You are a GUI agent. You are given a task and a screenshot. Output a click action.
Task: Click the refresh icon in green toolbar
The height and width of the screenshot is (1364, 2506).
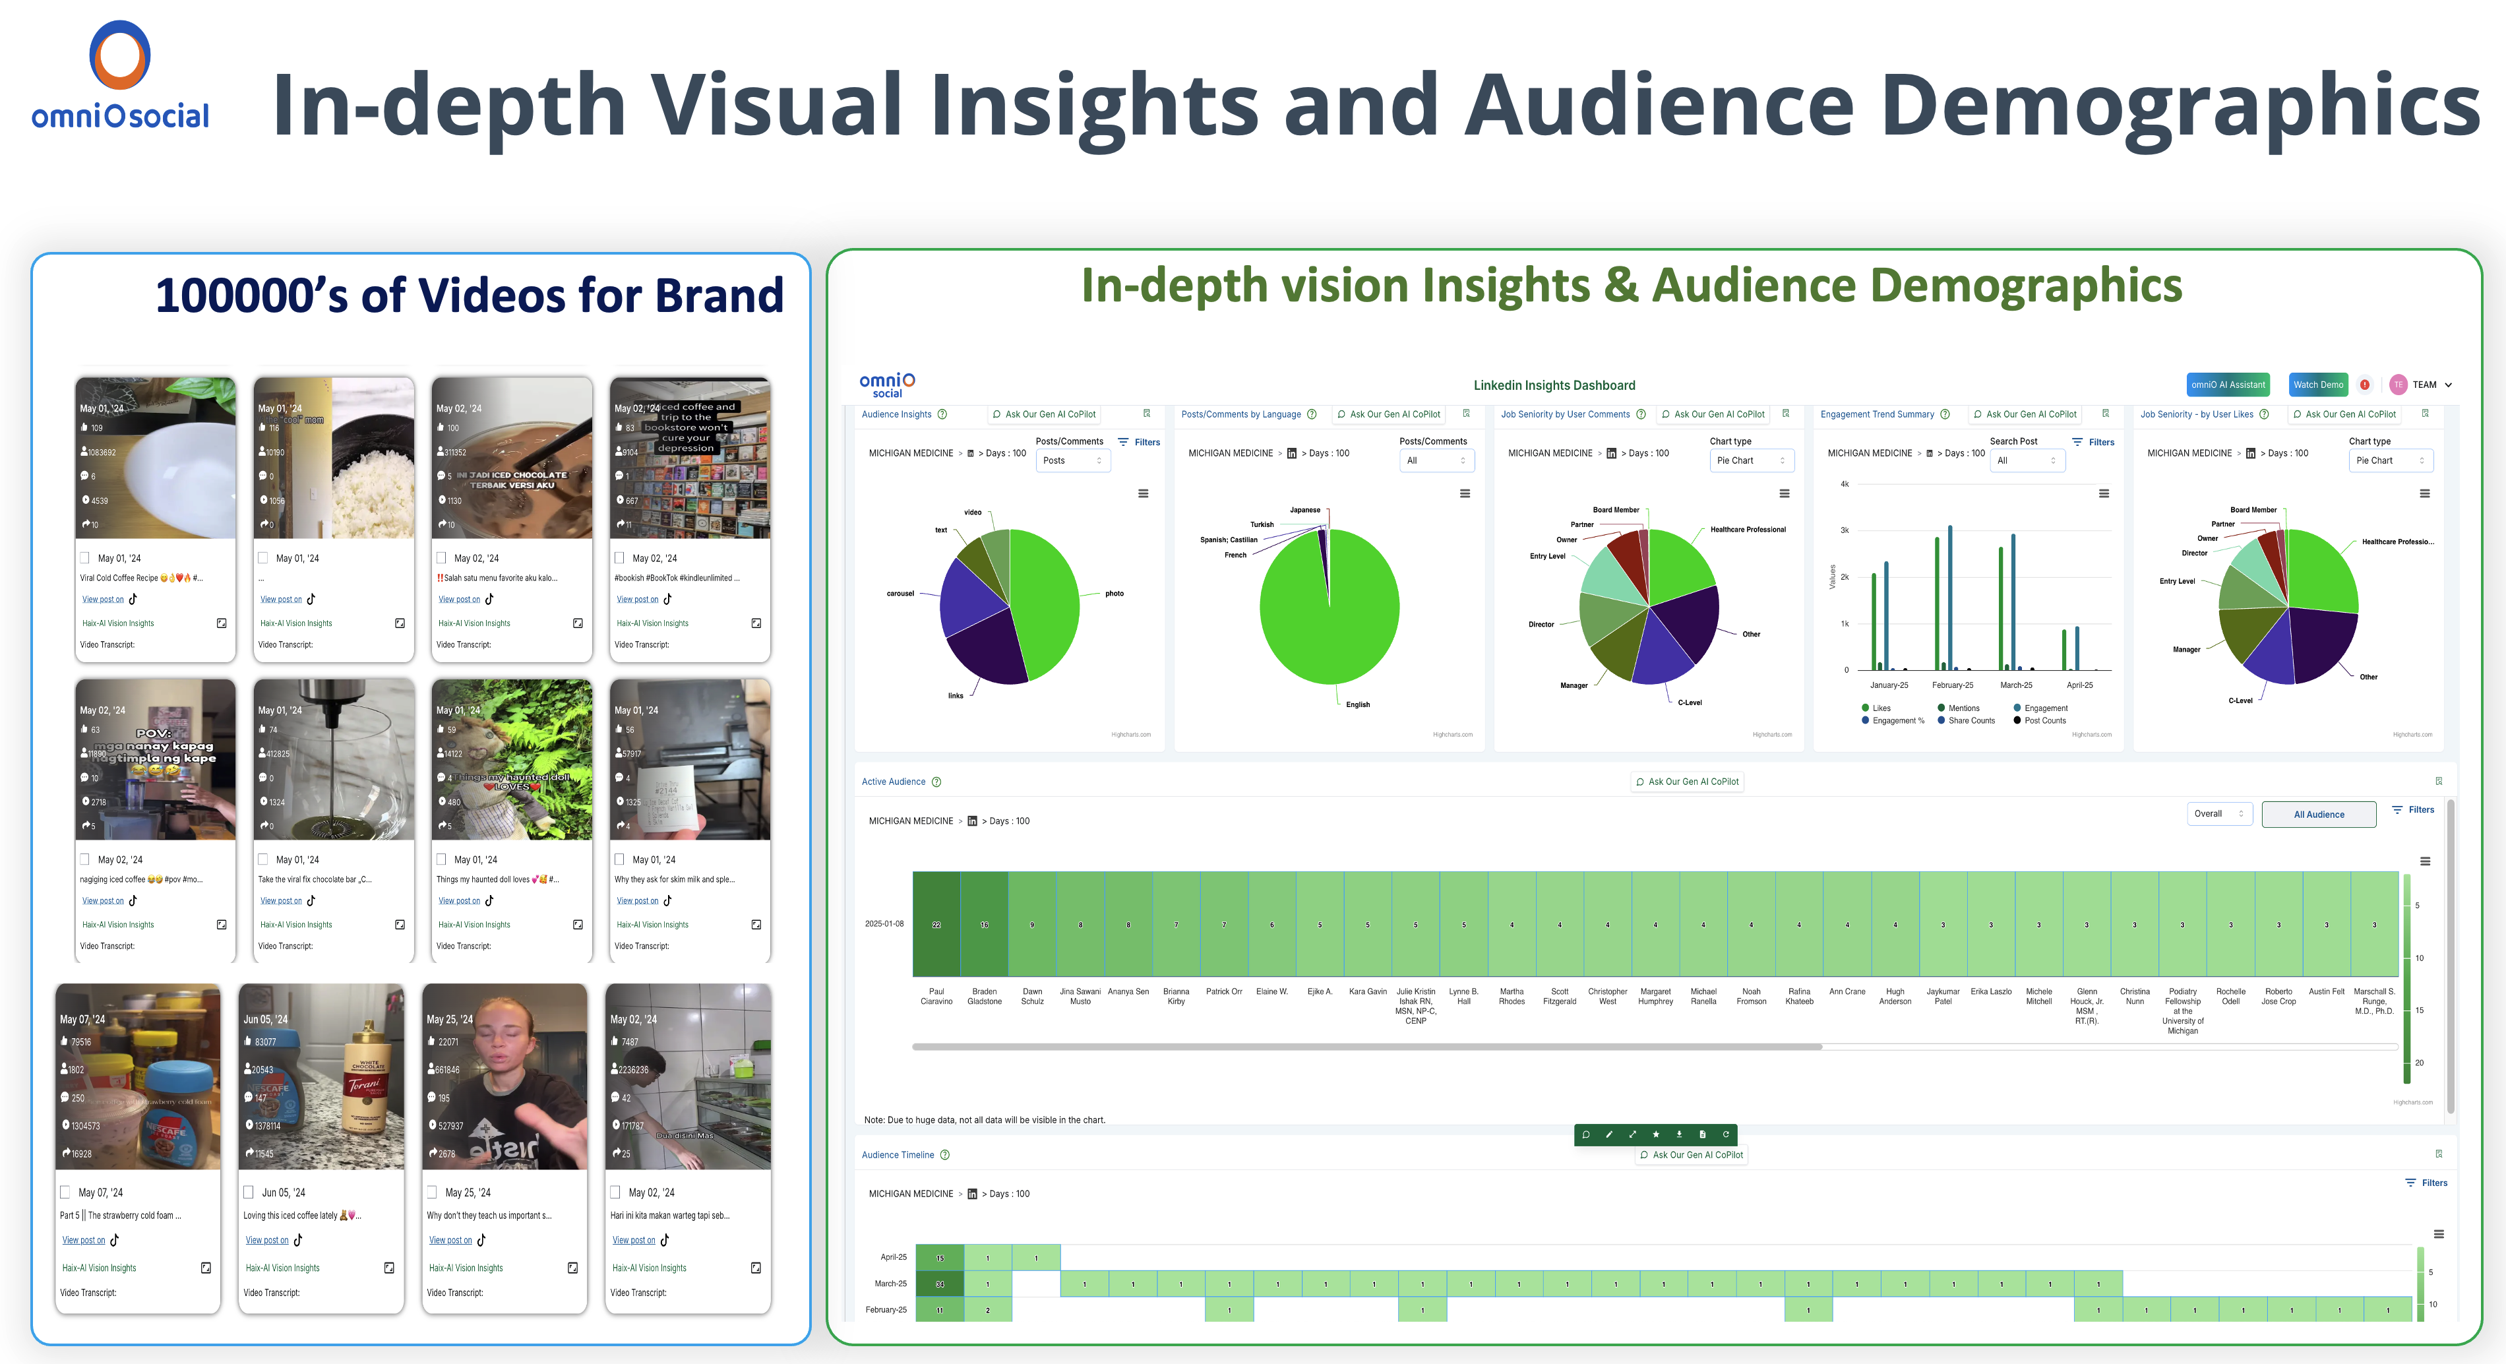click(1726, 1134)
